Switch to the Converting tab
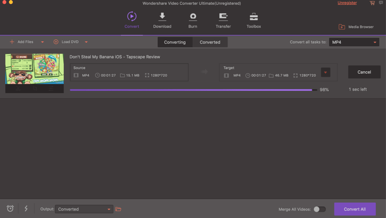The width and height of the screenshot is (386, 218). pos(175,42)
